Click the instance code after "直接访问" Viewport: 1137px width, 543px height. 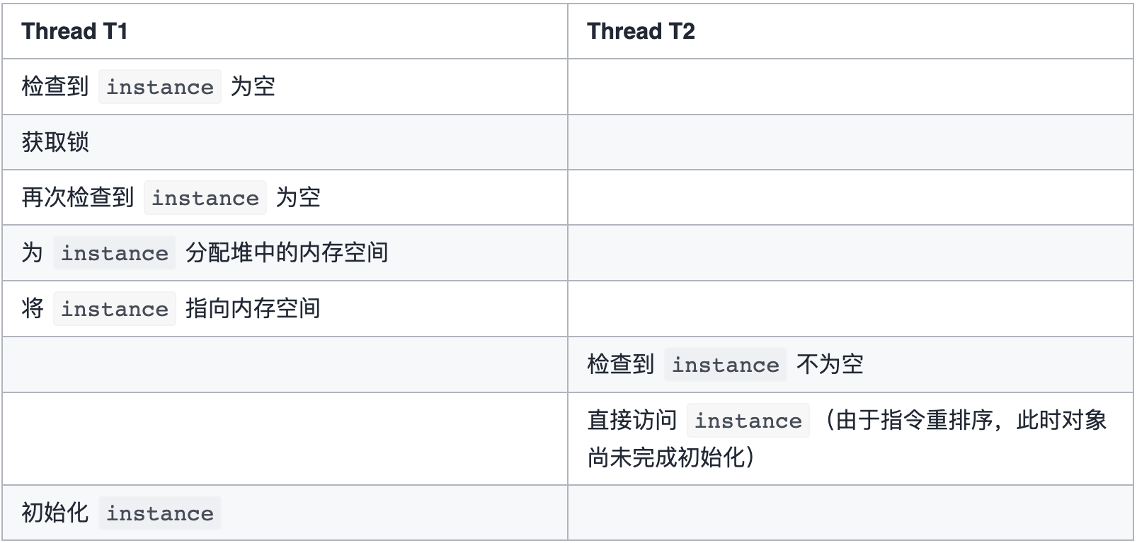pos(748,421)
